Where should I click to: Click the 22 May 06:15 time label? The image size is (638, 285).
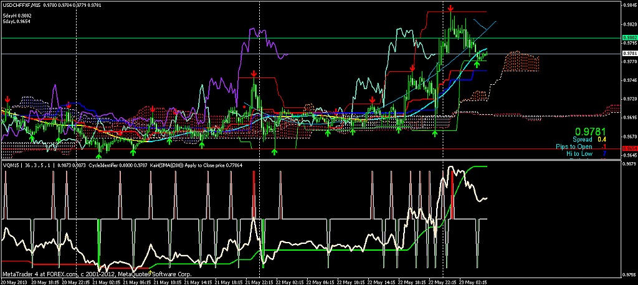click(x=321, y=282)
